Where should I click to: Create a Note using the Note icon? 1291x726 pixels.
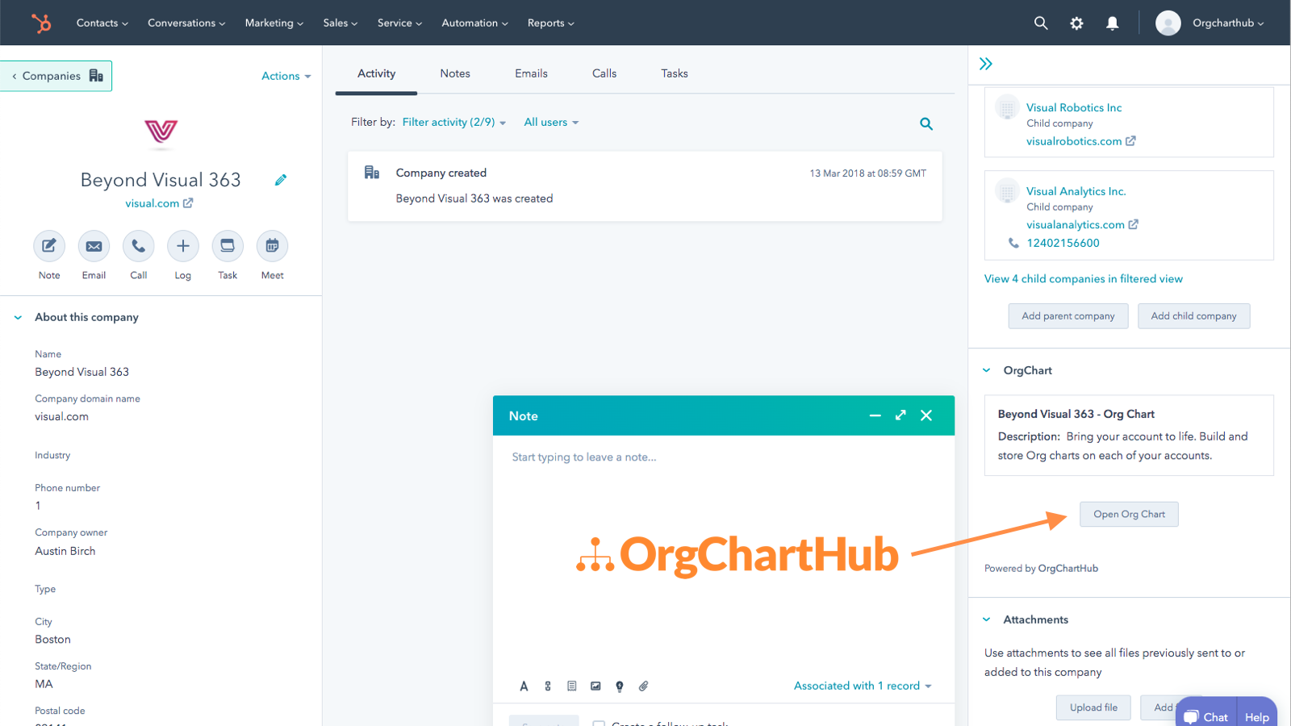[x=48, y=246]
